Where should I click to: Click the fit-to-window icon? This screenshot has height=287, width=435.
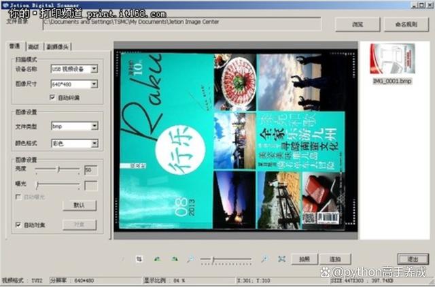tap(281, 259)
